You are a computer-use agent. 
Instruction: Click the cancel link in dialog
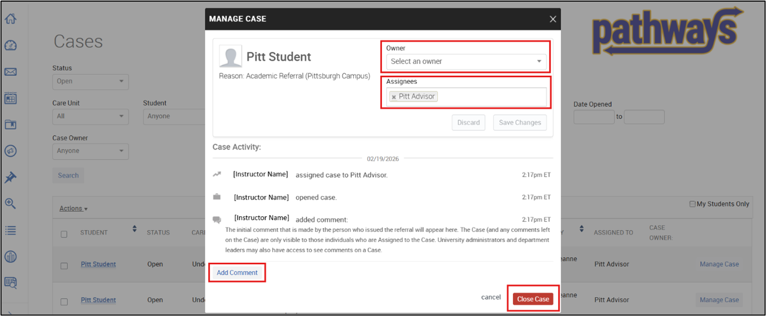pos(491,297)
